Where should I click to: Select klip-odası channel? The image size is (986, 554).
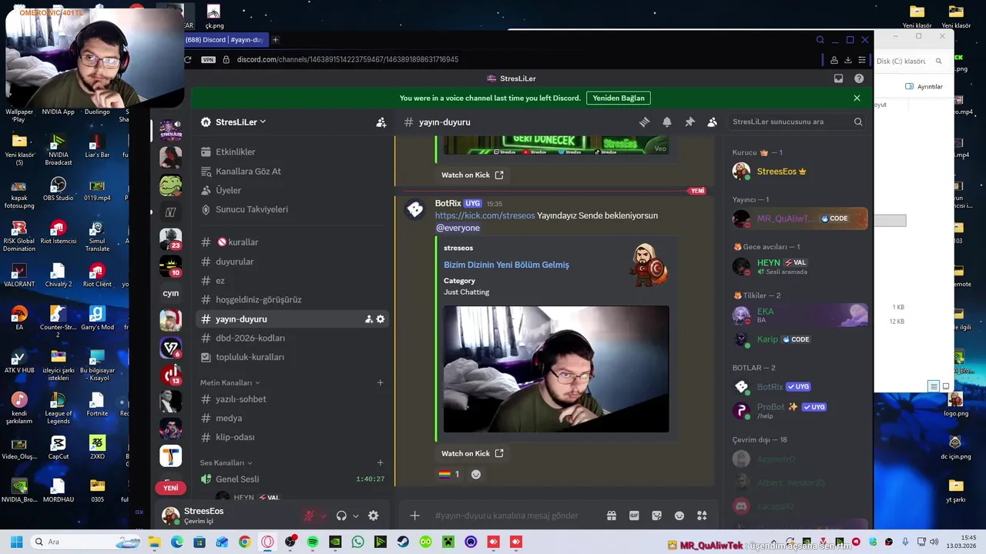click(x=292, y=437)
